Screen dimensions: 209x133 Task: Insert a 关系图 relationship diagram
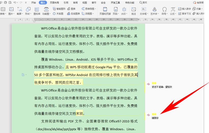click(58, 13)
